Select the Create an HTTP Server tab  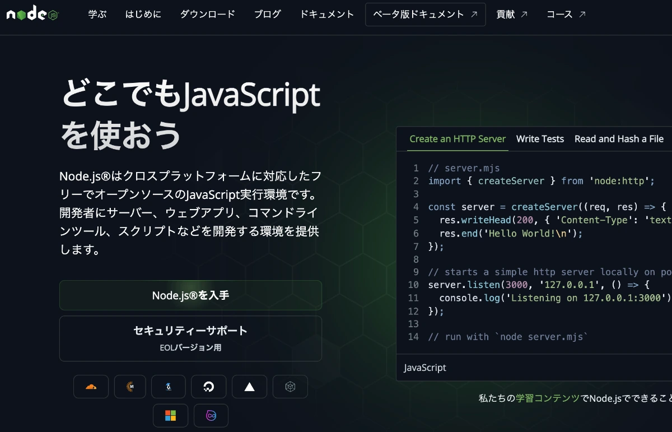(458, 139)
